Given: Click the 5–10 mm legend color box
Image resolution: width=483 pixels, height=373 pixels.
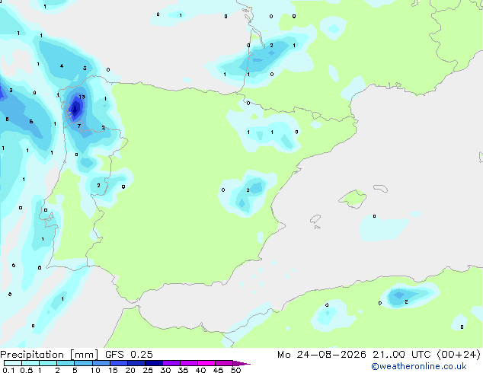Looking at the screenshot, I should pos(84,363).
